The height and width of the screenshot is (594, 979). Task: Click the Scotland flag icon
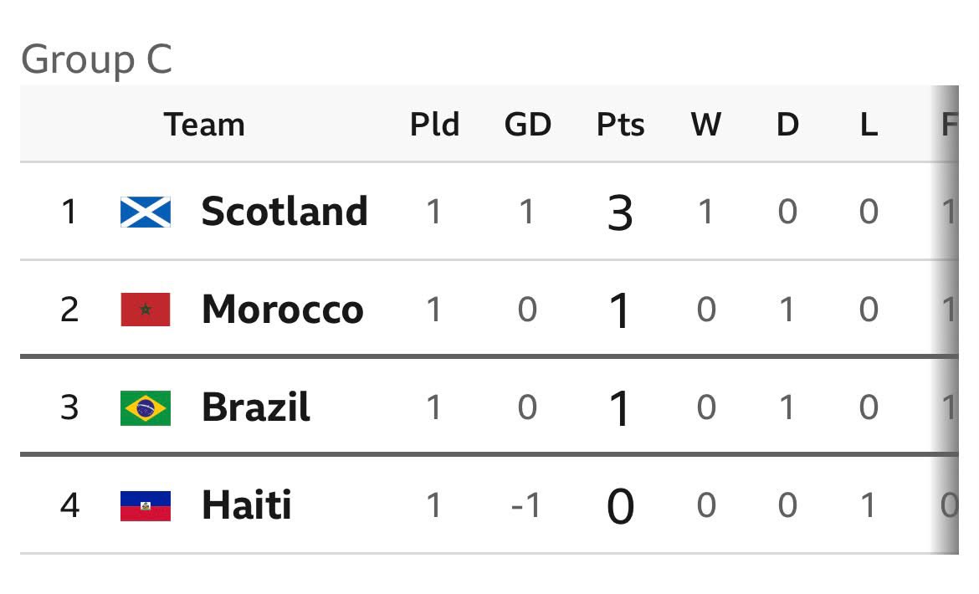[x=146, y=212]
